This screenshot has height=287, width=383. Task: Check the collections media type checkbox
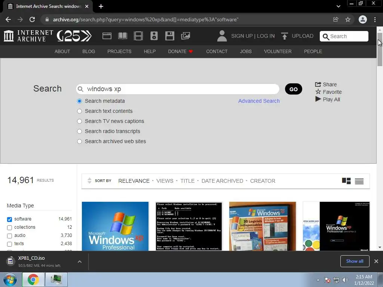pyautogui.click(x=9, y=228)
